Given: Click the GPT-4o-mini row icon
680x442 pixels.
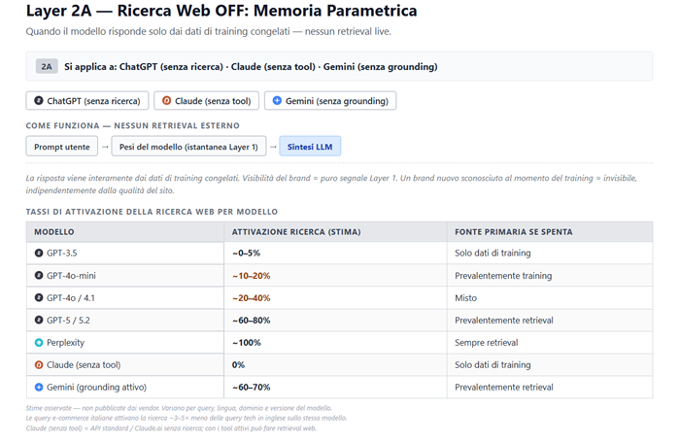Looking at the screenshot, I should click(x=38, y=275).
